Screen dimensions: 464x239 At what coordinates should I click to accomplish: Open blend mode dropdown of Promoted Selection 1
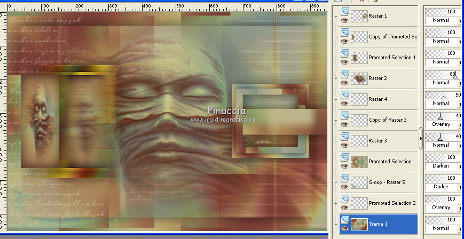coord(443,62)
